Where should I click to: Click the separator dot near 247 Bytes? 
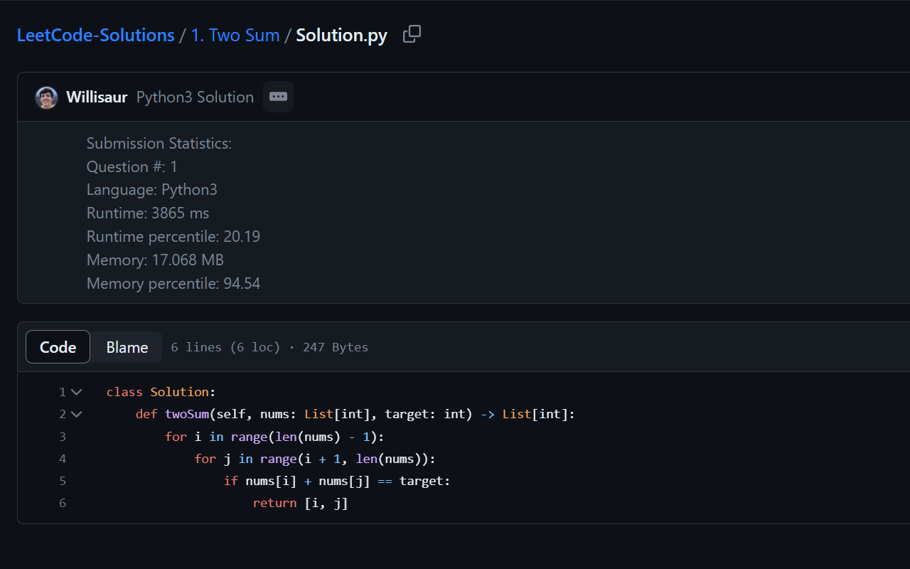[291, 347]
